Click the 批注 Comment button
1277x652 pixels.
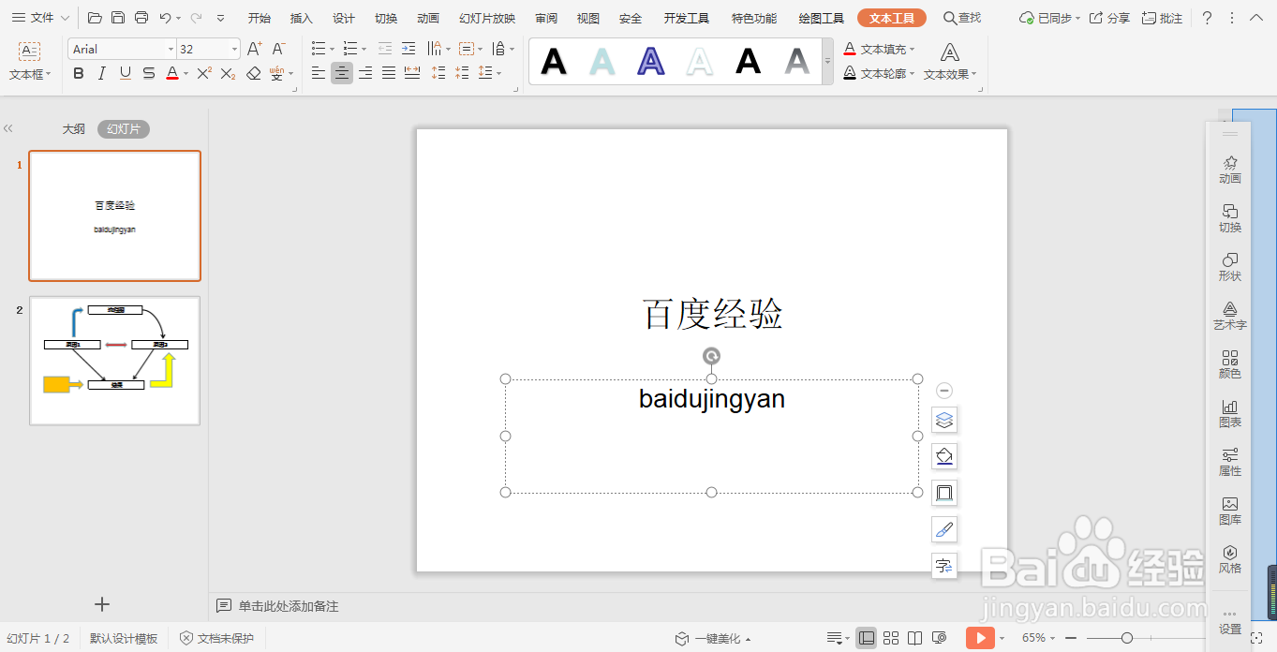click(1162, 18)
